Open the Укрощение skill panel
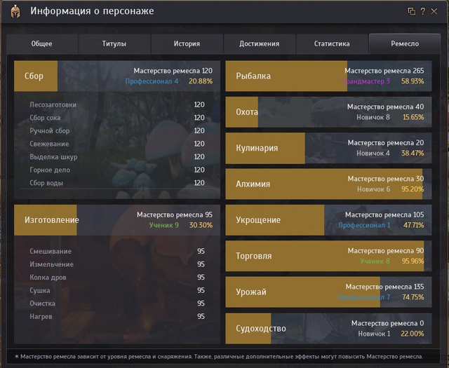Image resolution: width=449 pixels, height=368 pixels. pyautogui.click(x=328, y=220)
